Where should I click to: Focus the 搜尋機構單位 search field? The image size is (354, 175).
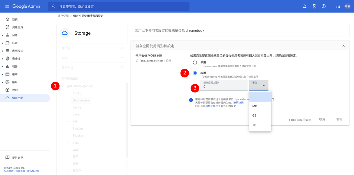pyautogui.click(x=92, y=79)
